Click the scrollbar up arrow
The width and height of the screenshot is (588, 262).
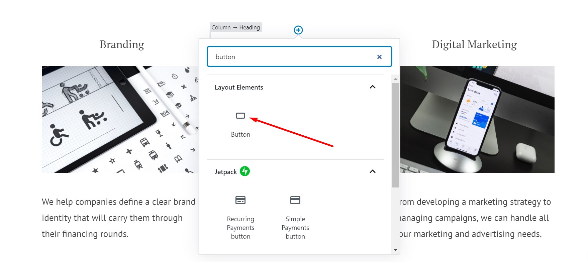(x=396, y=79)
